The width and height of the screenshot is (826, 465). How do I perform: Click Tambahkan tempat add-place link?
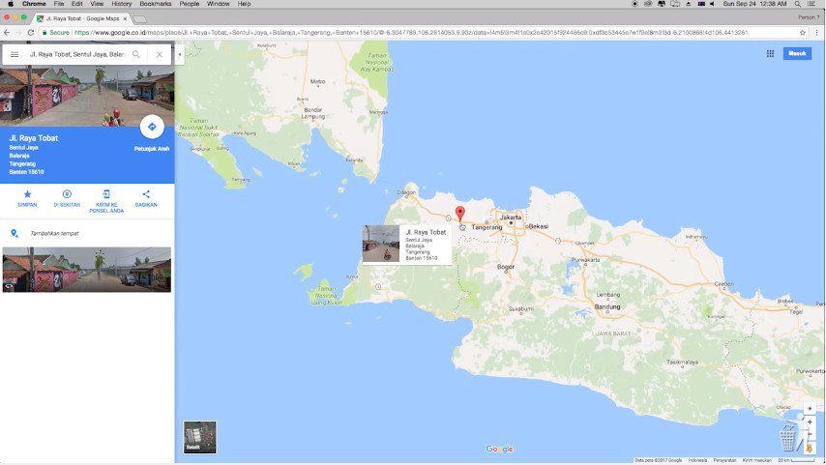point(54,233)
